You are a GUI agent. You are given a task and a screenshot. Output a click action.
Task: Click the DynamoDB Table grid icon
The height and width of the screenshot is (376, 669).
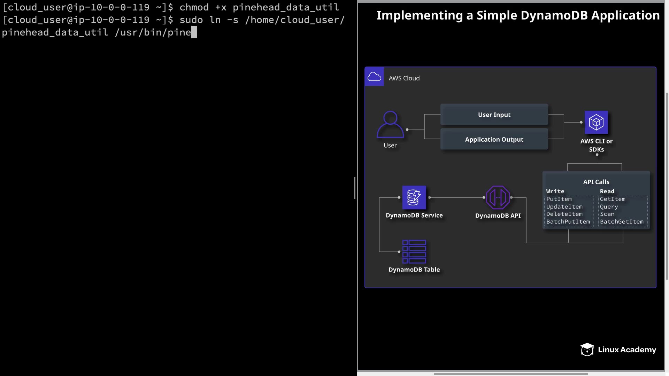tap(414, 251)
